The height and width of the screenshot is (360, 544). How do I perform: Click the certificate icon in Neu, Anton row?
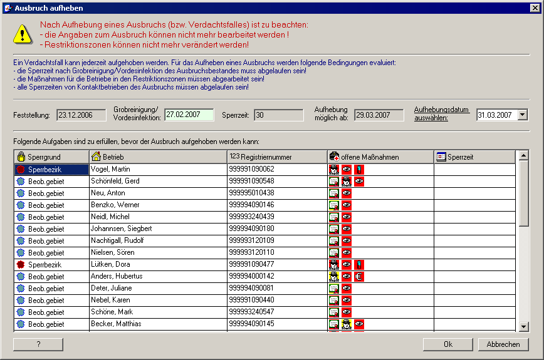pyautogui.click(x=334, y=193)
